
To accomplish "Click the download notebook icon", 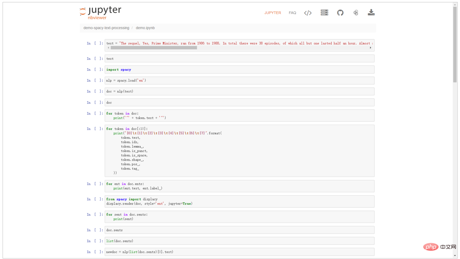I will click(x=371, y=13).
